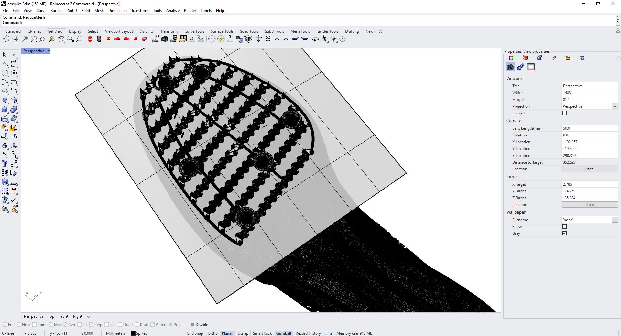Click the camera screen capture icon
The height and width of the screenshot is (336, 621).
point(165,39)
